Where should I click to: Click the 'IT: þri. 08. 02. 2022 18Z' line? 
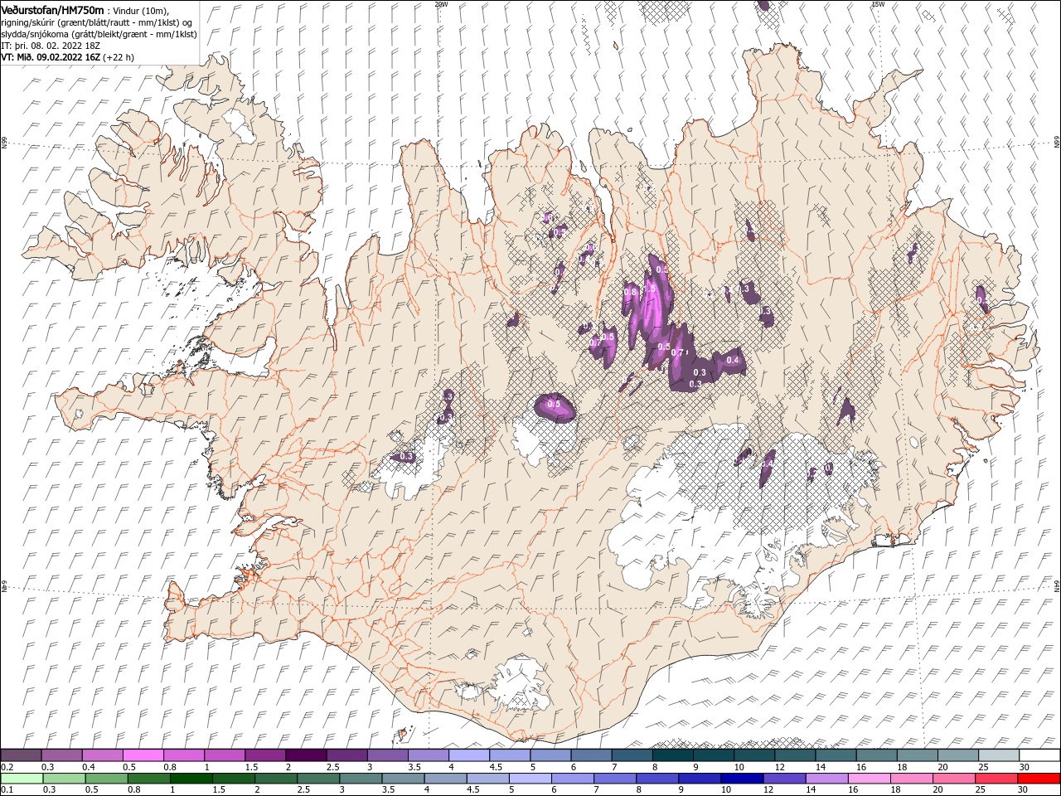pyautogui.click(x=51, y=46)
